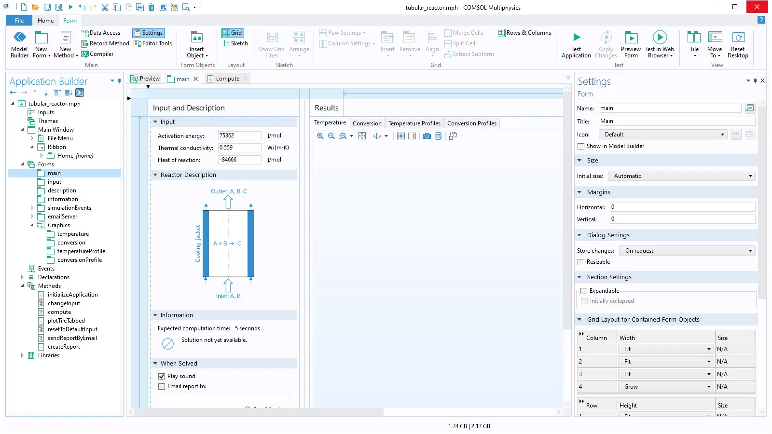Open Rows & Columns in the ribbon
This screenshot has width=772, height=434.
(x=524, y=33)
